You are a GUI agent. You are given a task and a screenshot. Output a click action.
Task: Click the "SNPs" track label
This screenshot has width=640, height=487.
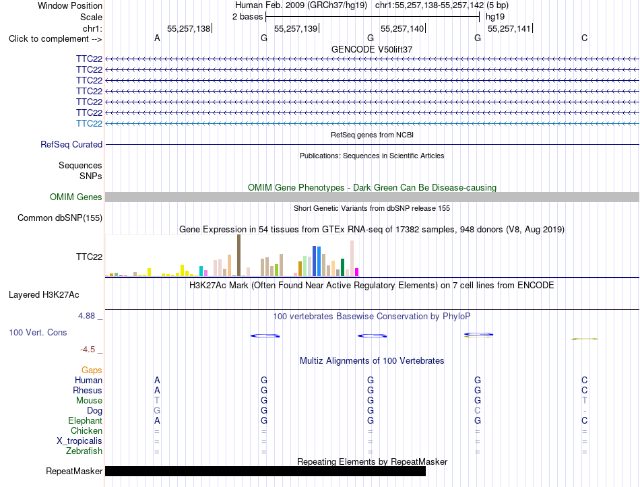tap(91, 176)
